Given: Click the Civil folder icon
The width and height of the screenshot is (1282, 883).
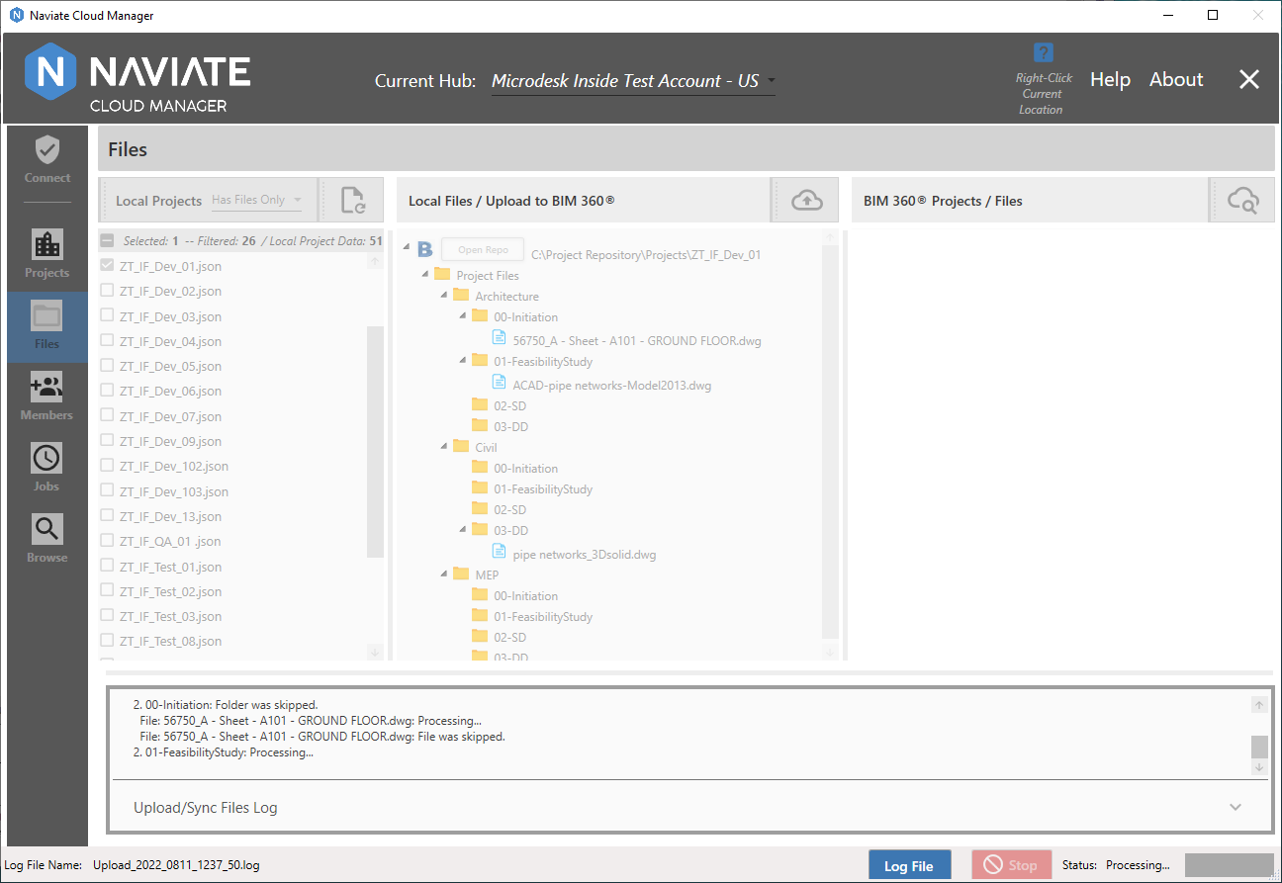Looking at the screenshot, I should tap(460, 446).
